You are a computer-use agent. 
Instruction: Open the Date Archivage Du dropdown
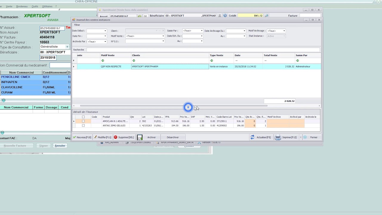(244, 31)
